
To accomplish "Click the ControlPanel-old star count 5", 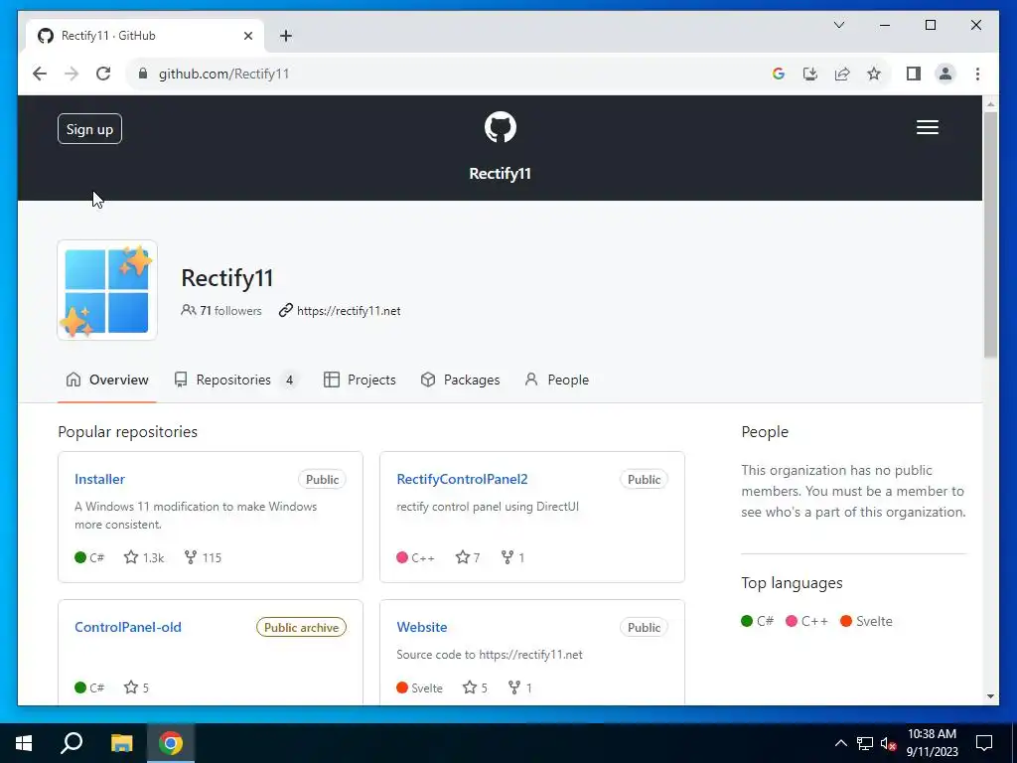I will (136, 687).
